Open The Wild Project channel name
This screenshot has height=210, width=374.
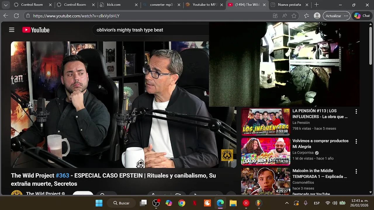[43, 193]
